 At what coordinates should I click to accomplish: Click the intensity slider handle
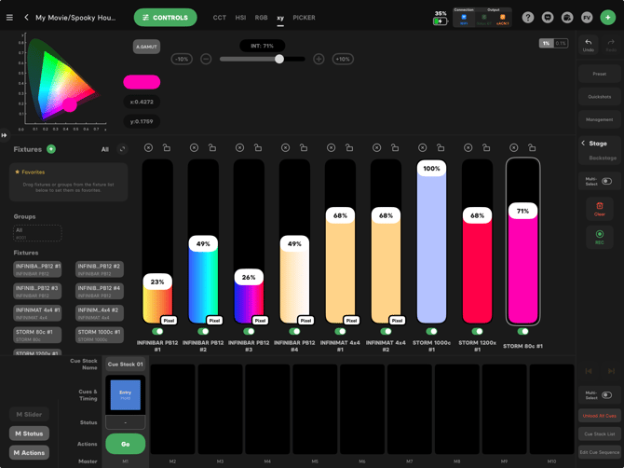coord(279,60)
